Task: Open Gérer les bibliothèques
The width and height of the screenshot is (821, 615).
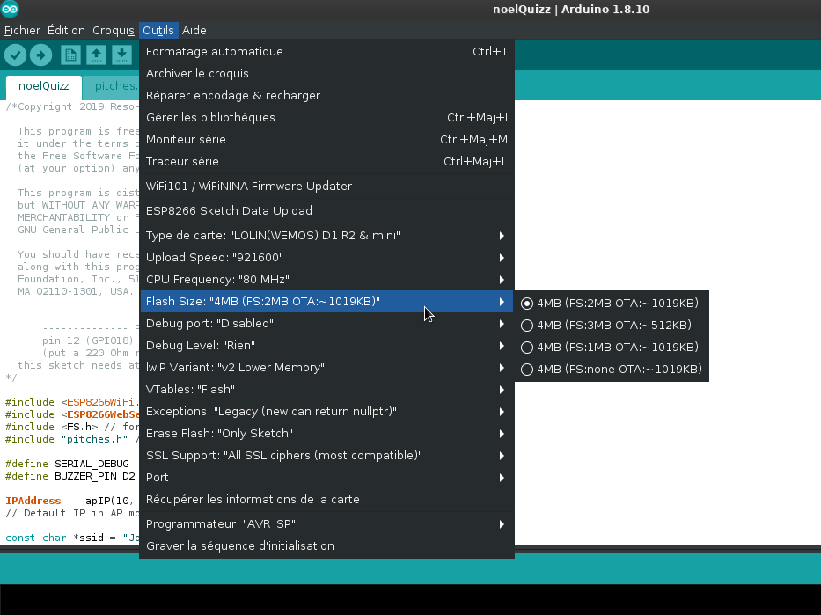Action: point(326,118)
